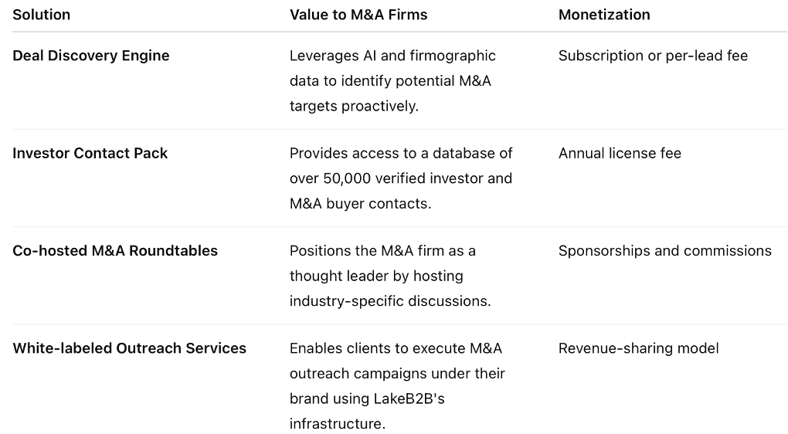This screenshot has height=434, width=788.
Task: Click the Monetization column header
Action: (x=604, y=15)
